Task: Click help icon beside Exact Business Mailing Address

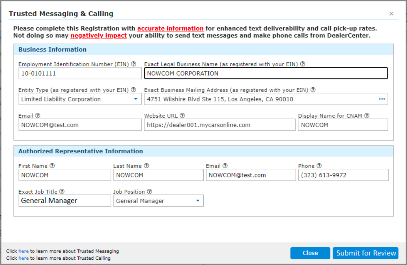Action: pyautogui.click(x=313, y=90)
